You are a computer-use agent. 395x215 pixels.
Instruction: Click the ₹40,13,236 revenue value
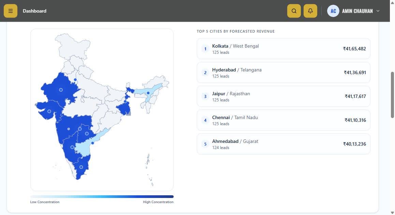coord(354,144)
